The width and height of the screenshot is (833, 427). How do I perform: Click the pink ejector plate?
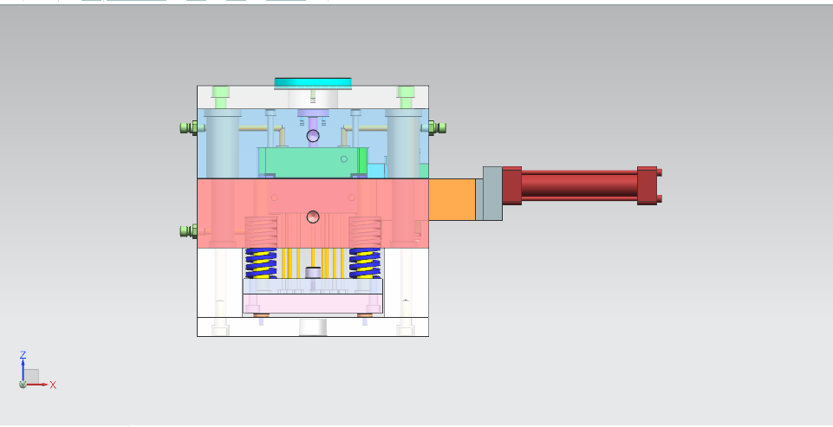(x=312, y=303)
